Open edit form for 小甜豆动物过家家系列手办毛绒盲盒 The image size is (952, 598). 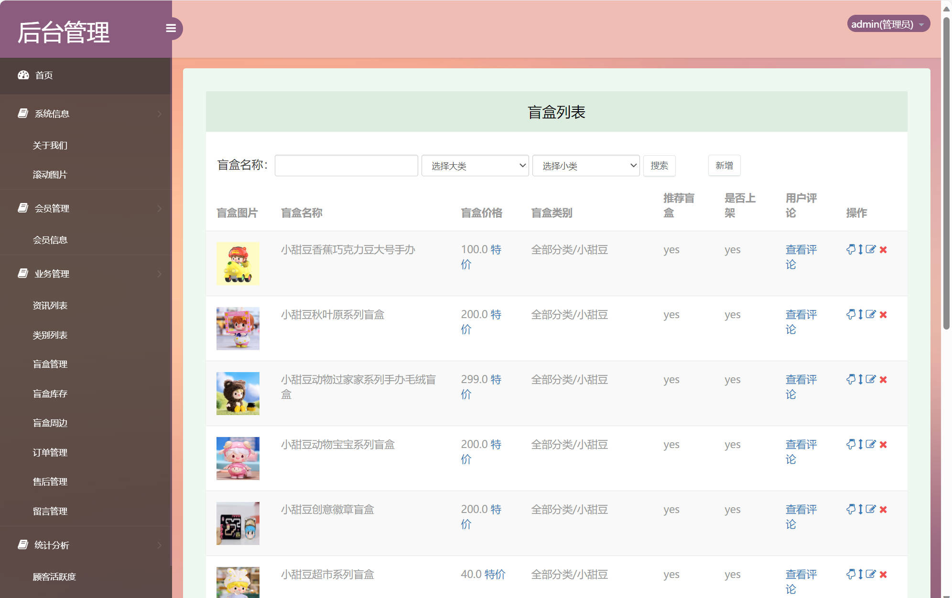click(871, 379)
